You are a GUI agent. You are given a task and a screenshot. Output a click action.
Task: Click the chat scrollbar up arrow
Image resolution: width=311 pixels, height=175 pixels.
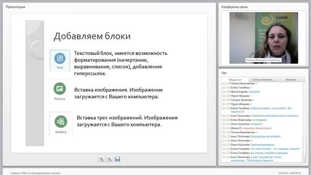point(304,157)
